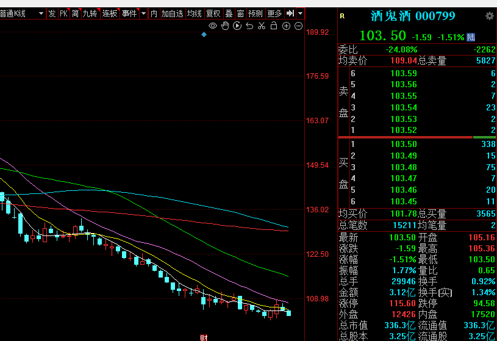Viewport: 497px width, 341px height.
Task: Click the 简 toolbar button
Action: (76, 13)
